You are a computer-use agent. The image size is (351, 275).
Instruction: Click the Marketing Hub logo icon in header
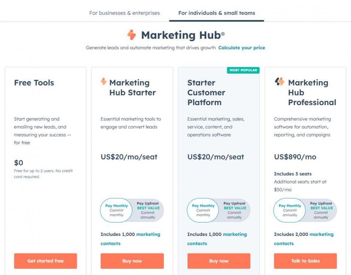pos(131,35)
